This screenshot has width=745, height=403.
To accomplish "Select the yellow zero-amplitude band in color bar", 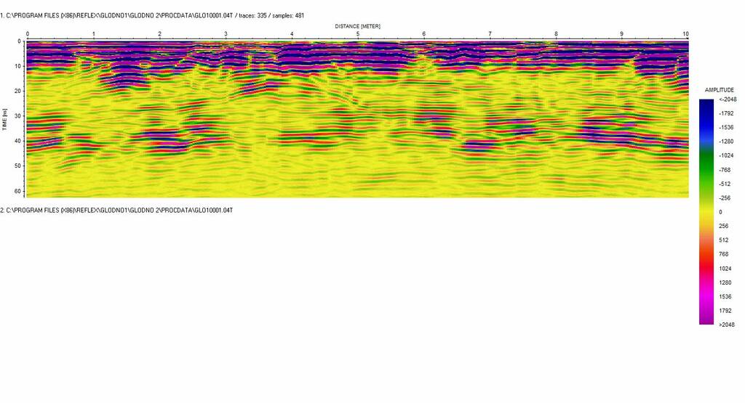I will coord(706,212).
